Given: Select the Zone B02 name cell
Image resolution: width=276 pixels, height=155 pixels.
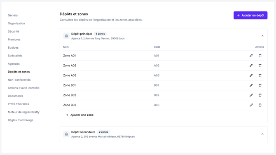Looking at the screenshot, I should pyautogui.click(x=70, y=95).
